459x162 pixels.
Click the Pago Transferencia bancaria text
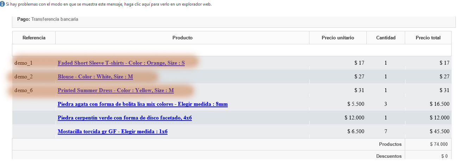tap(48, 19)
